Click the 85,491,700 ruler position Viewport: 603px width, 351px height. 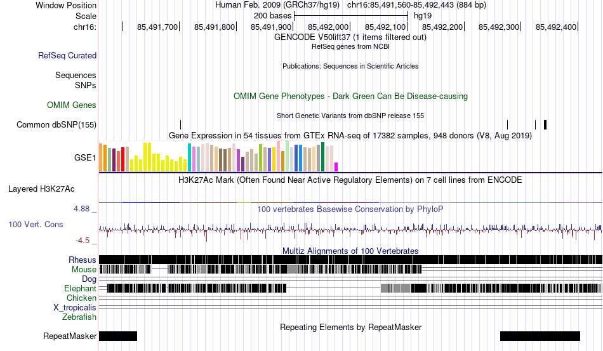pyautogui.click(x=157, y=27)
